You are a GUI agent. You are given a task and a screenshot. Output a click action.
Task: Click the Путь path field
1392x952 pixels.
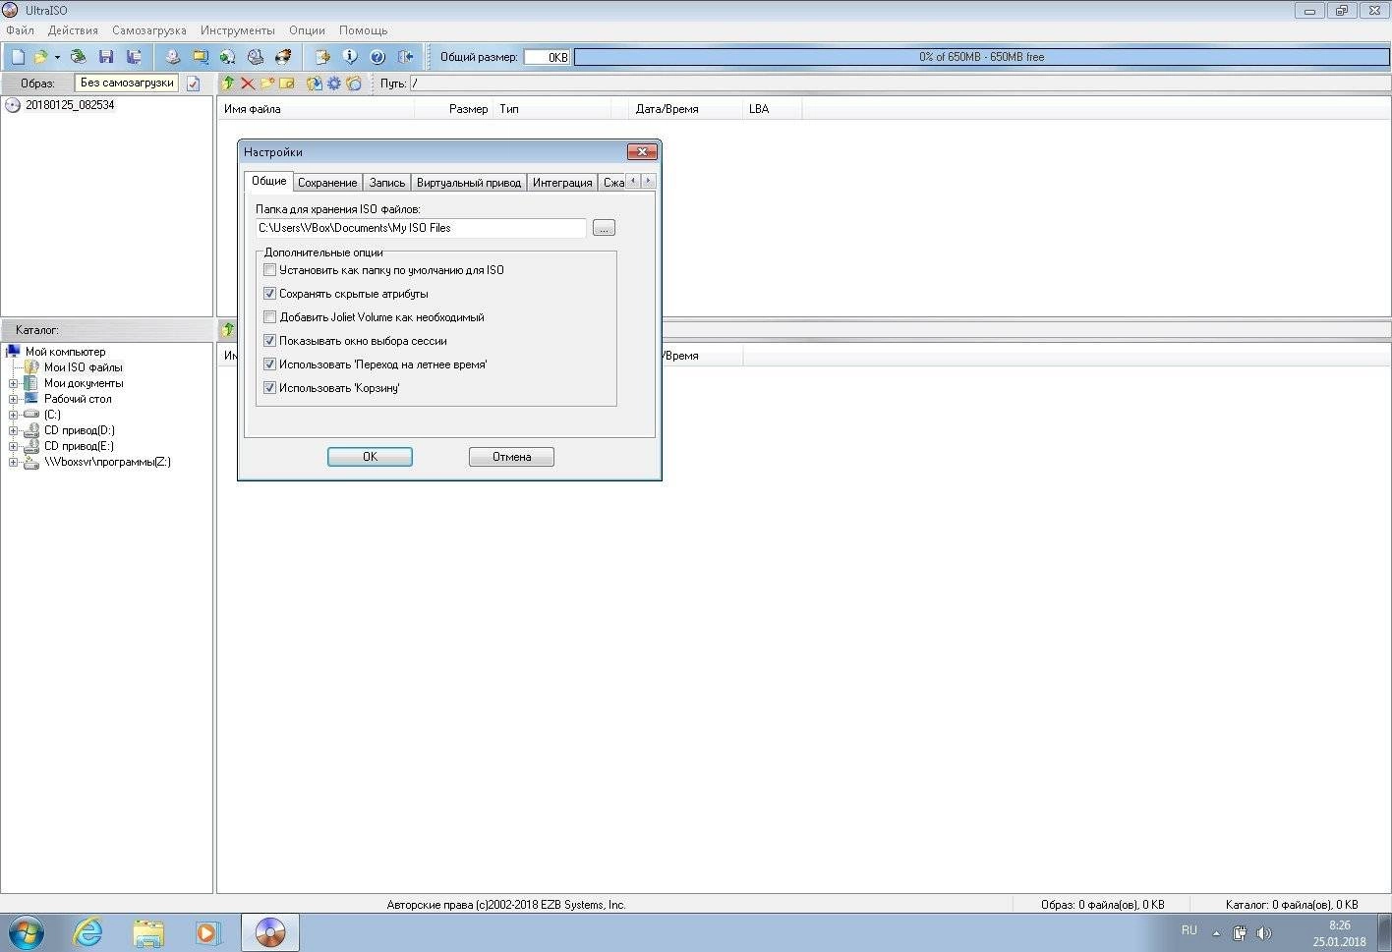tap(899, 84)
